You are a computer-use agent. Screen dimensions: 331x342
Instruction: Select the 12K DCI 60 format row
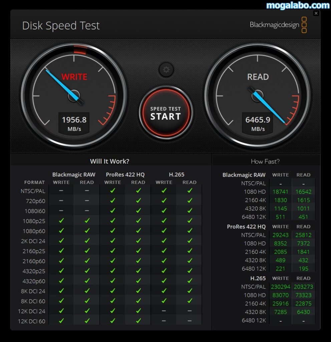32,321
